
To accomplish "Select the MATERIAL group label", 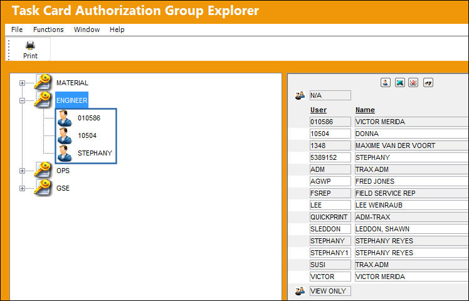I will tap(72, 83).
